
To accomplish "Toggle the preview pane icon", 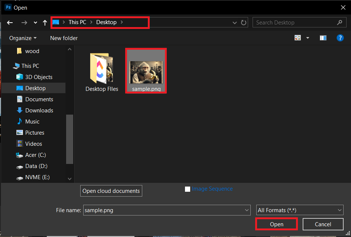I will tap(323, 37).
